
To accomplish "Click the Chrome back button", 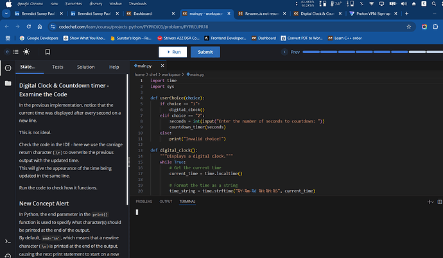I will [7, 27].
